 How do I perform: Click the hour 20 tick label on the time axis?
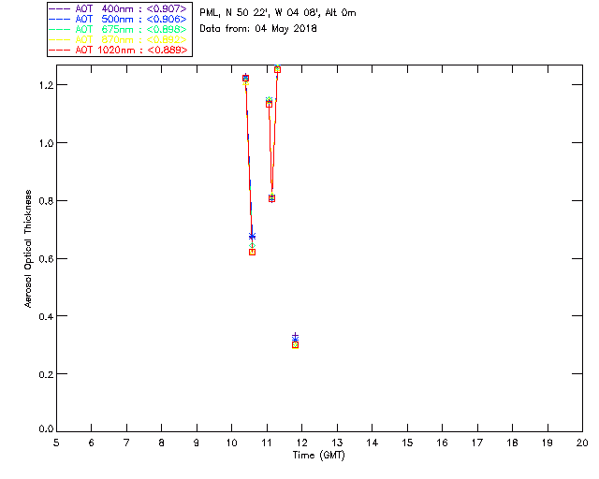point(582,443)
